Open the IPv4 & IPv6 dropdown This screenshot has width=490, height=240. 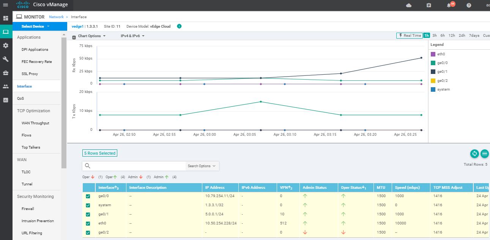(x=133, y=36)
